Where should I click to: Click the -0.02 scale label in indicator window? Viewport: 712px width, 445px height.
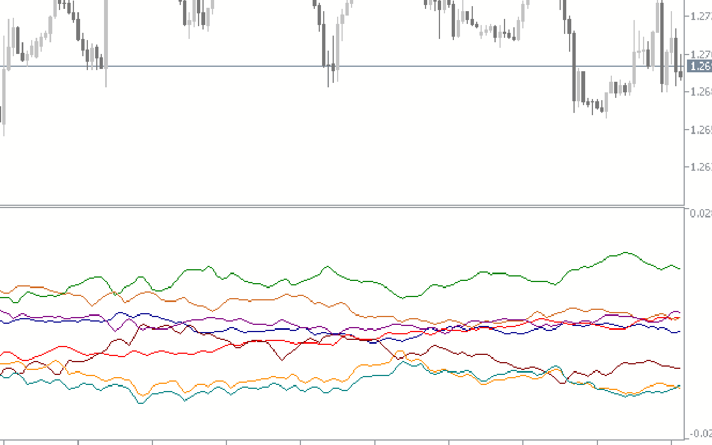point(701,433)
